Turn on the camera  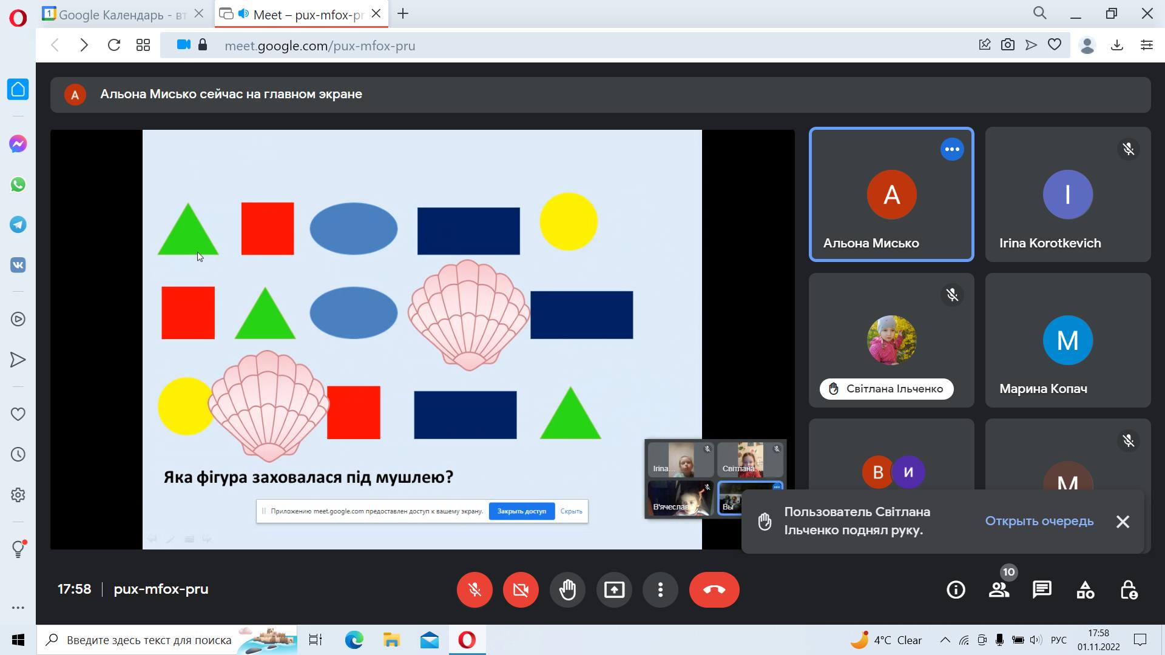pyautogui.click(x=521, y=589)
